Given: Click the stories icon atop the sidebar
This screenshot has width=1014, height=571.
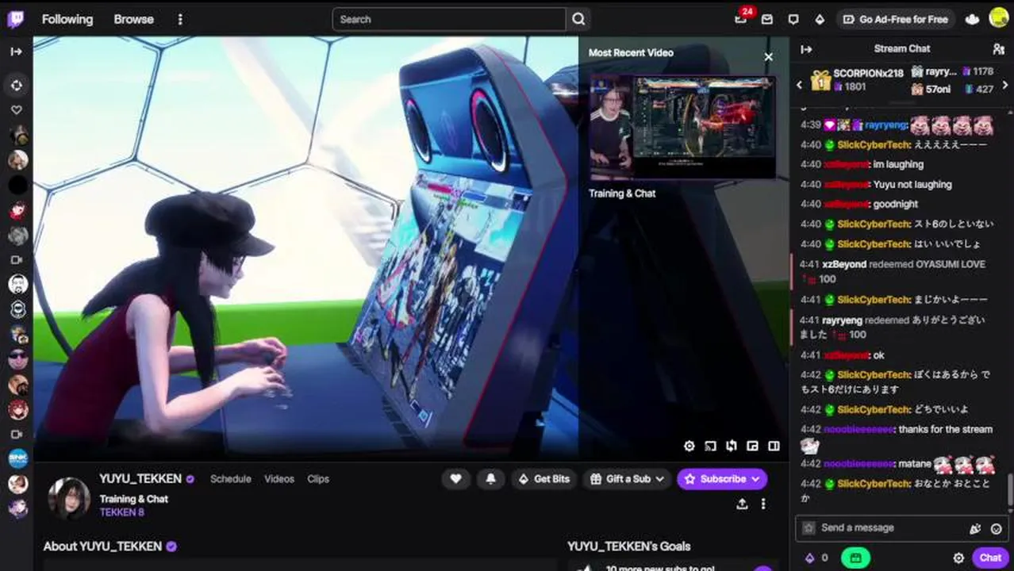Looking at the screenshot, I should coord(17,85).
